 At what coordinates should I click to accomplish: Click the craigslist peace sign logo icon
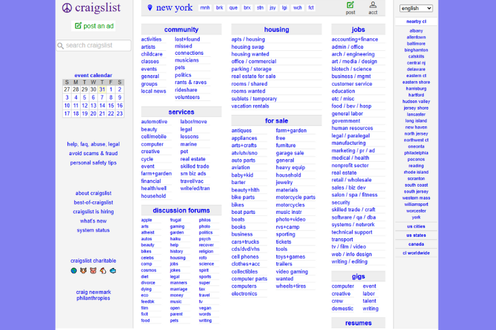[67, 8]
